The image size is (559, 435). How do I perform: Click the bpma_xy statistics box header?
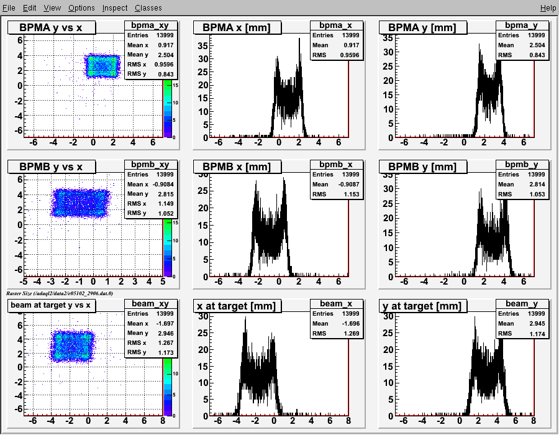click(150, 25)
